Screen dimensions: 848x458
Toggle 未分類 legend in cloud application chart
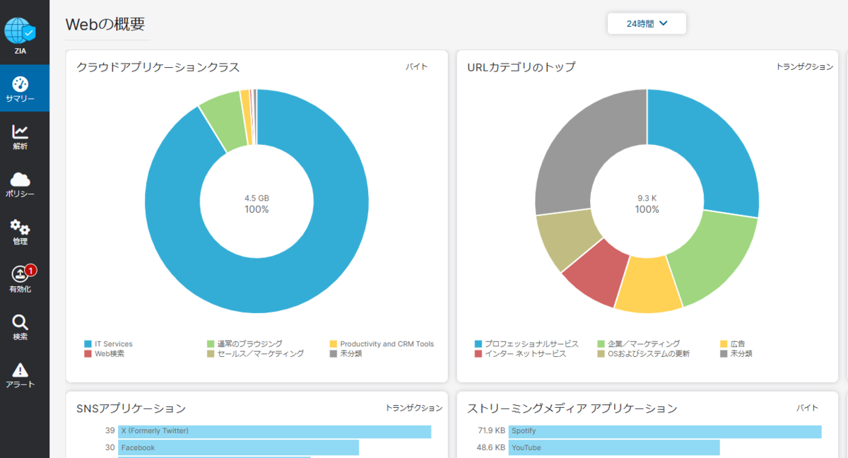(x=334, y=353)
